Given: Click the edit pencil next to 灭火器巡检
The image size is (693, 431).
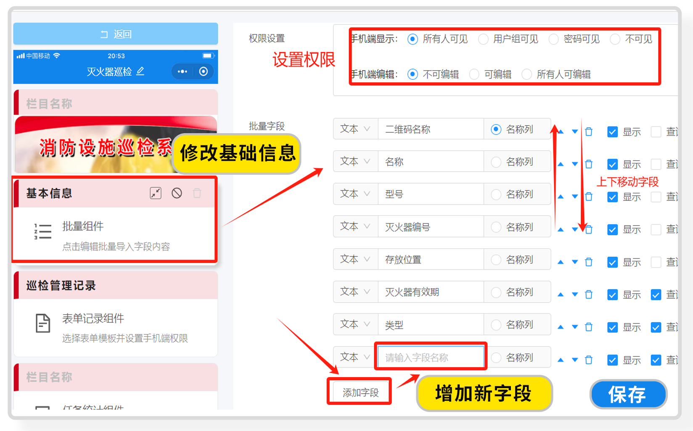Looking at the screenshot, I should pos(140,71).
